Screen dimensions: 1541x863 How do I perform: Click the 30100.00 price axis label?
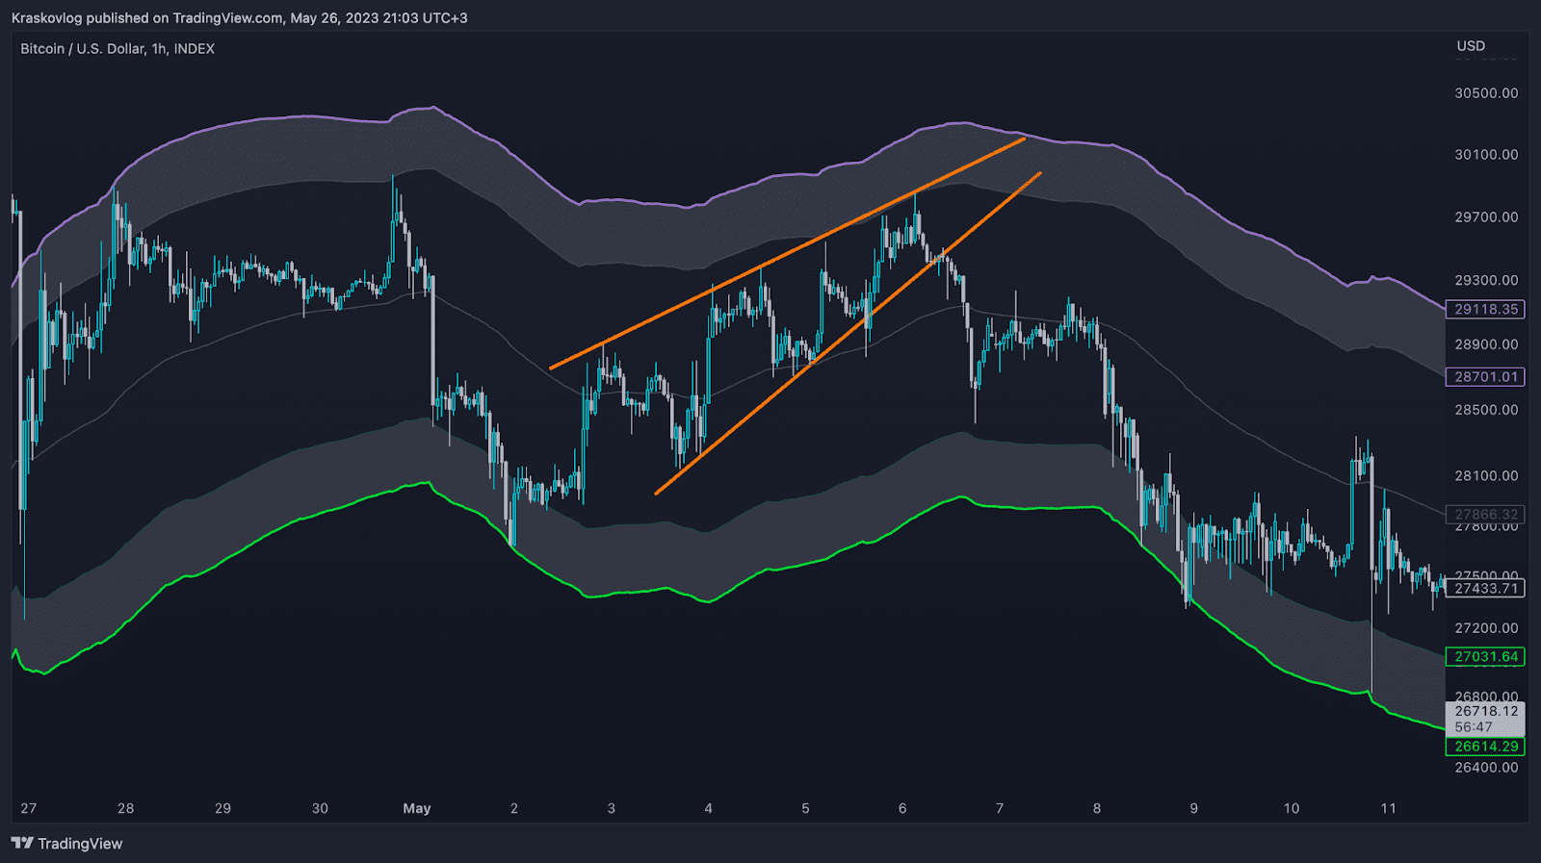click(x=1486, y=154)
